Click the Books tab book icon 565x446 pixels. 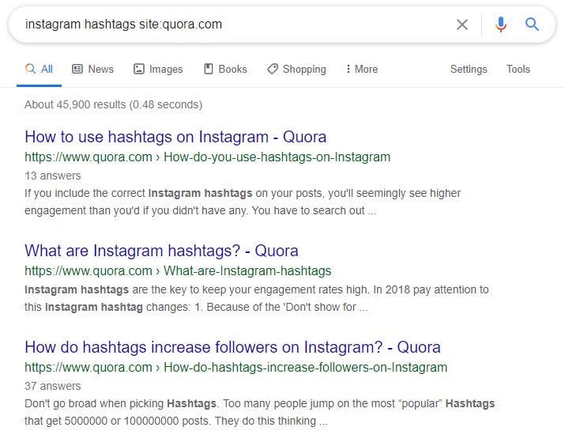click(x=209, y=69)
